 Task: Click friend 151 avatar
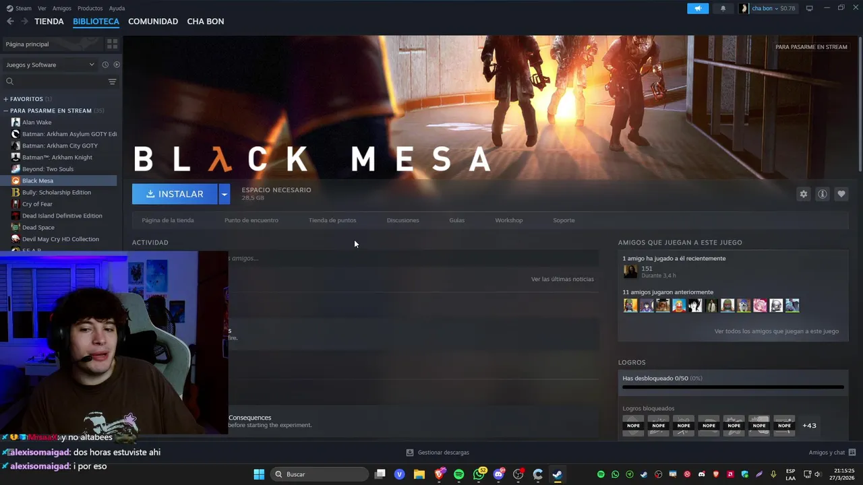click(630, 271)
